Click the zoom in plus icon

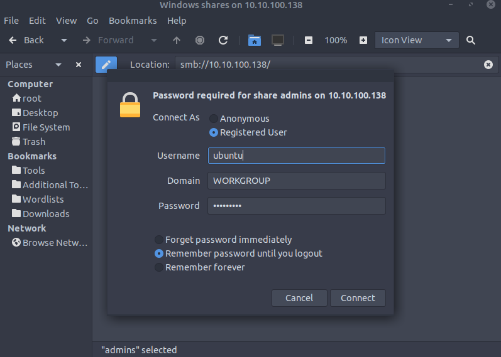(363, 40)
